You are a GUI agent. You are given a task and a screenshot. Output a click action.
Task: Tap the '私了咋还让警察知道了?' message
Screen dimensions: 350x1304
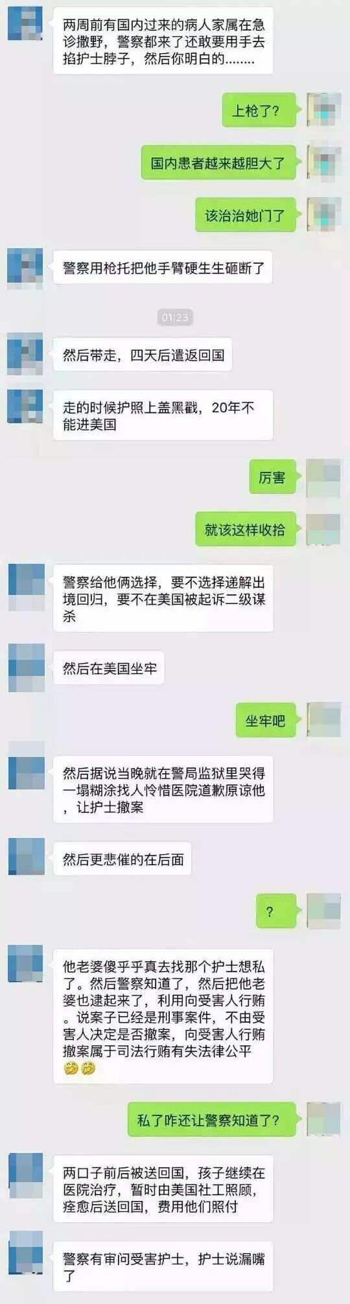point(212,1119)
